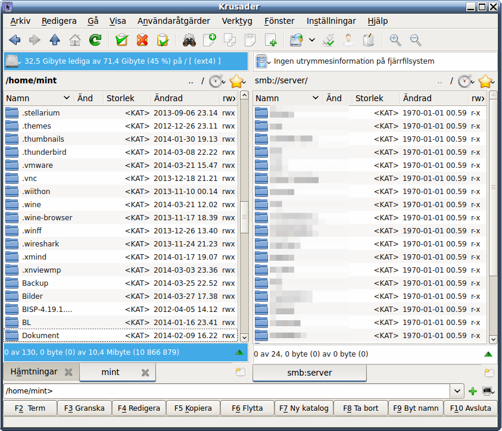Open dropdown next to network connection icon
This screenshot has height=431, width=502.
pos(312,40)
